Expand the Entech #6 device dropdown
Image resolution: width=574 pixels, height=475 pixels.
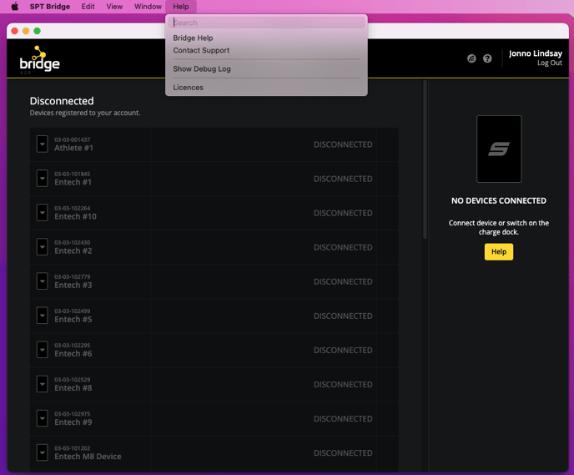[x=42, y=350]
